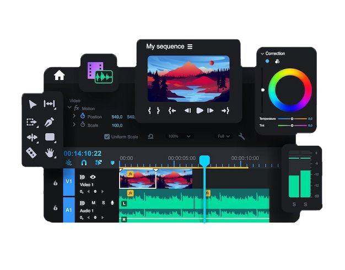Select the Hand tool
345x270 pixels.
pyautogui.click(x=50, y=152)
